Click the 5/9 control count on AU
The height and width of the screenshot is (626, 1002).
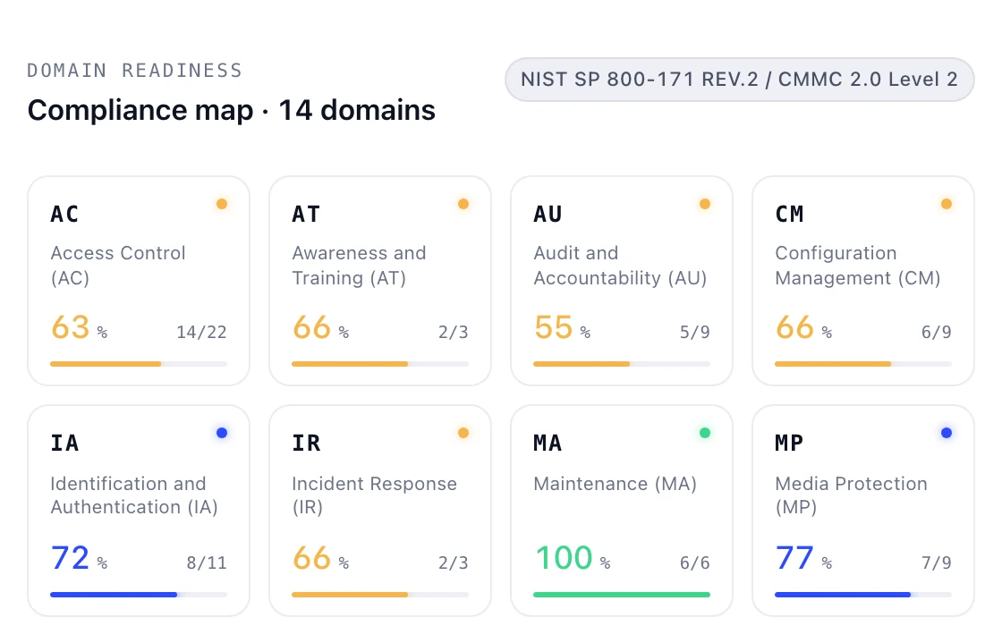(x=694, y=332)
